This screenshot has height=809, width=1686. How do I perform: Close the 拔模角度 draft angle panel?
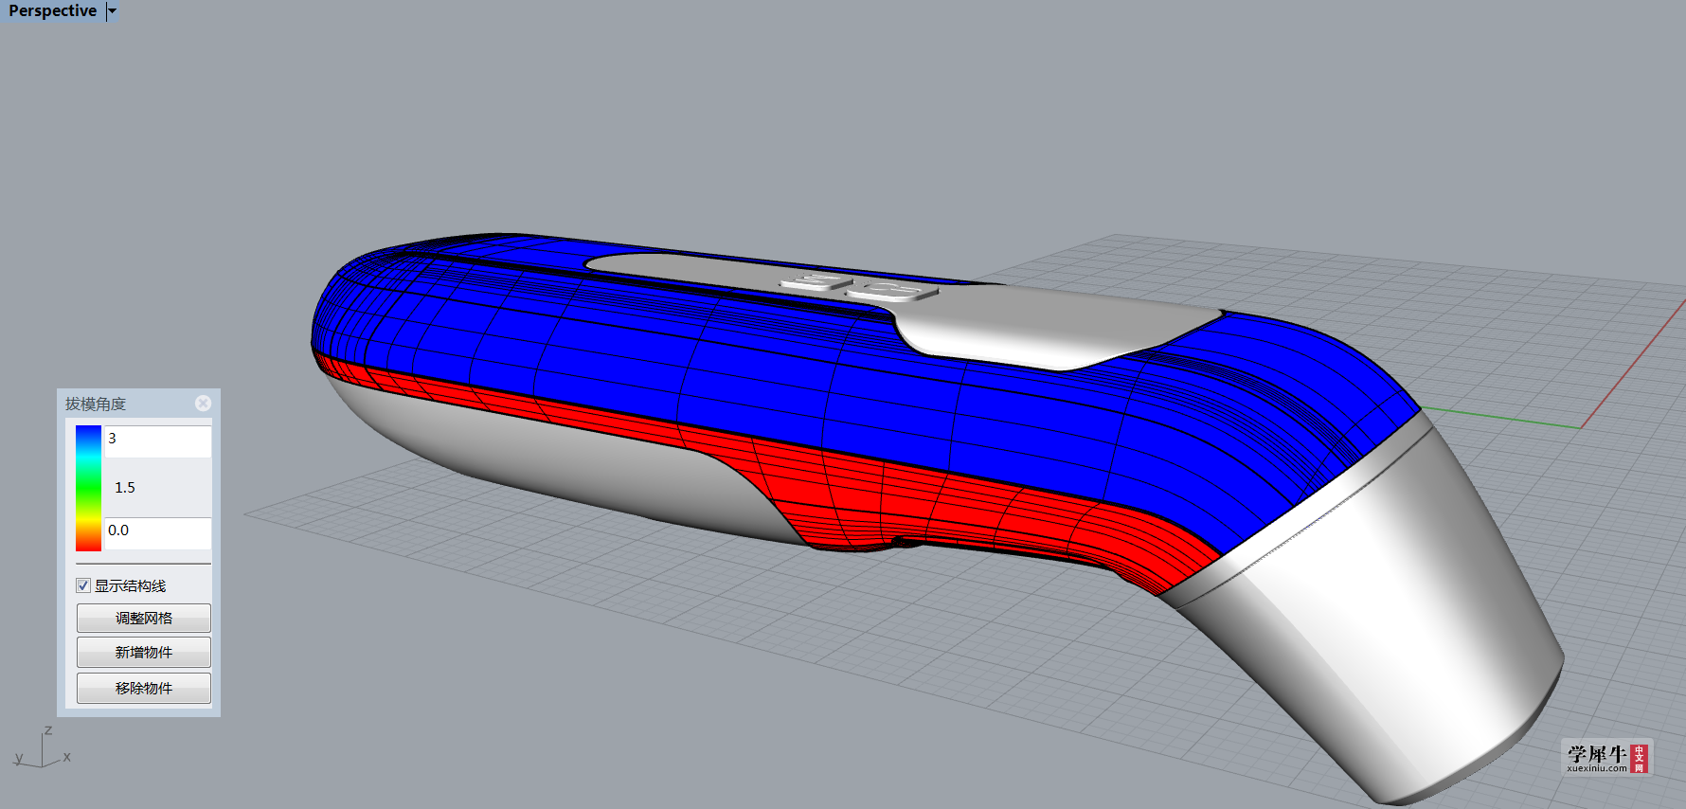(203, 404)
